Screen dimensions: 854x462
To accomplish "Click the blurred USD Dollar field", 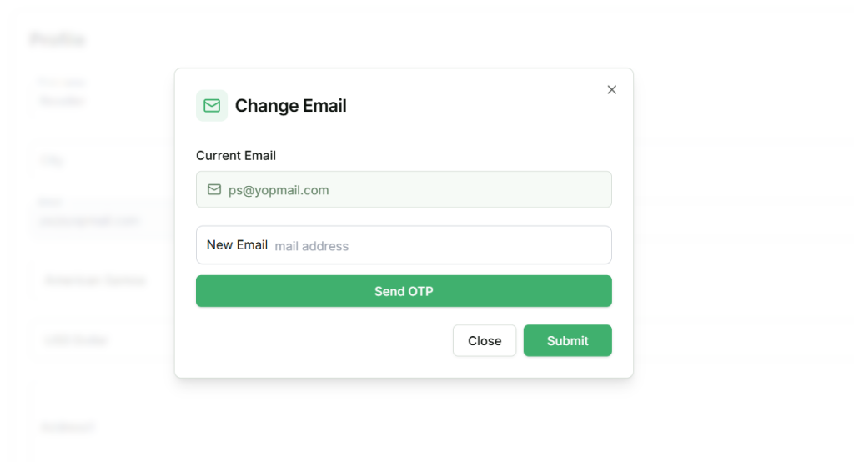I will click(x=76, y=340).
